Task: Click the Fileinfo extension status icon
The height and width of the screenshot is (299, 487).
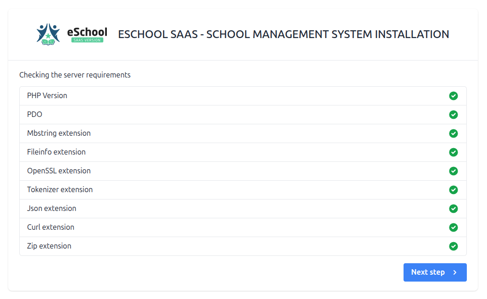Action: click(x=453, y=152)
